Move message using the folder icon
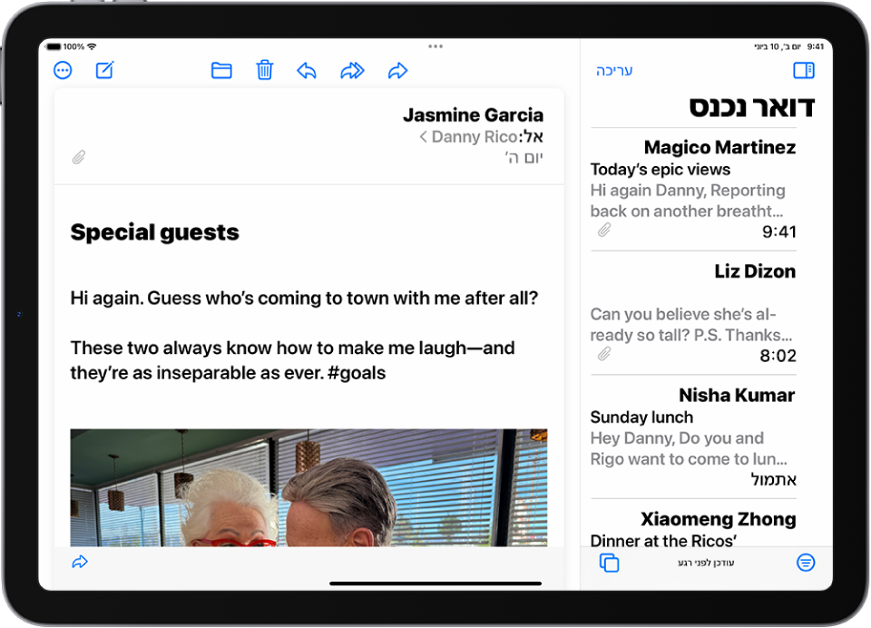This screenshot has height=628, width=871. click(x=221, y=71)
